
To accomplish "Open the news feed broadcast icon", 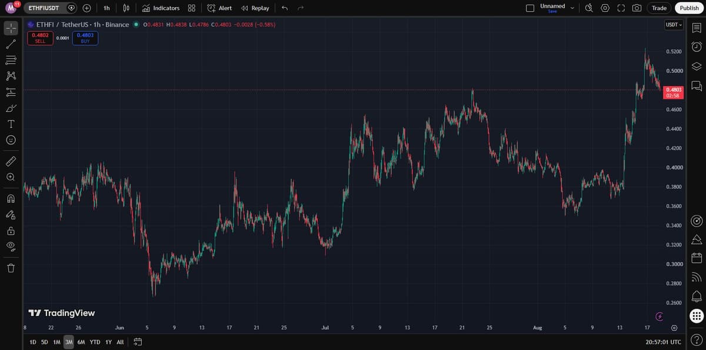I will [x=697, y=277].
